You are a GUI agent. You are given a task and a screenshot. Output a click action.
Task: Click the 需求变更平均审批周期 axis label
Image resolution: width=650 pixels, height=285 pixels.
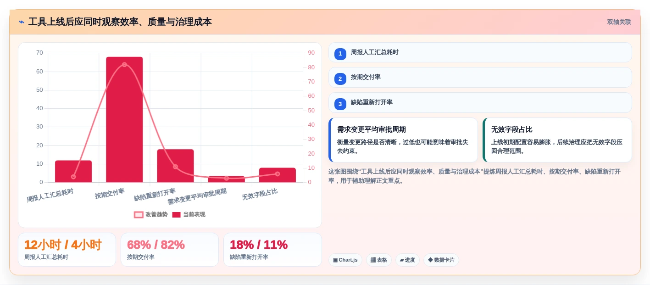tap(197, 197)
